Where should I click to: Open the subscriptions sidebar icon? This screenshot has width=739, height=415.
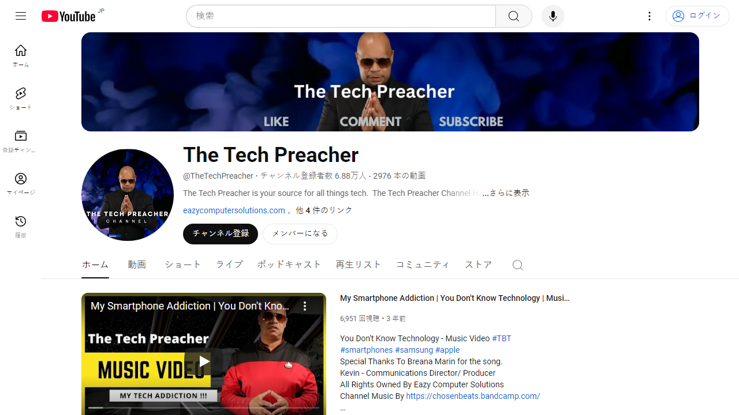[21, 141]
